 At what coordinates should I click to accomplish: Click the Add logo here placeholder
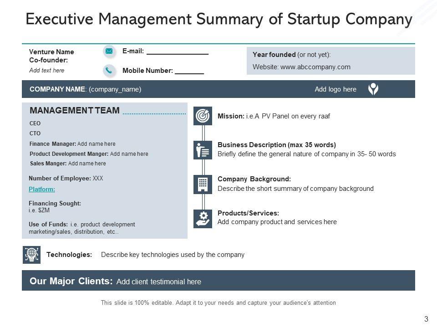(x=335, y=89)
